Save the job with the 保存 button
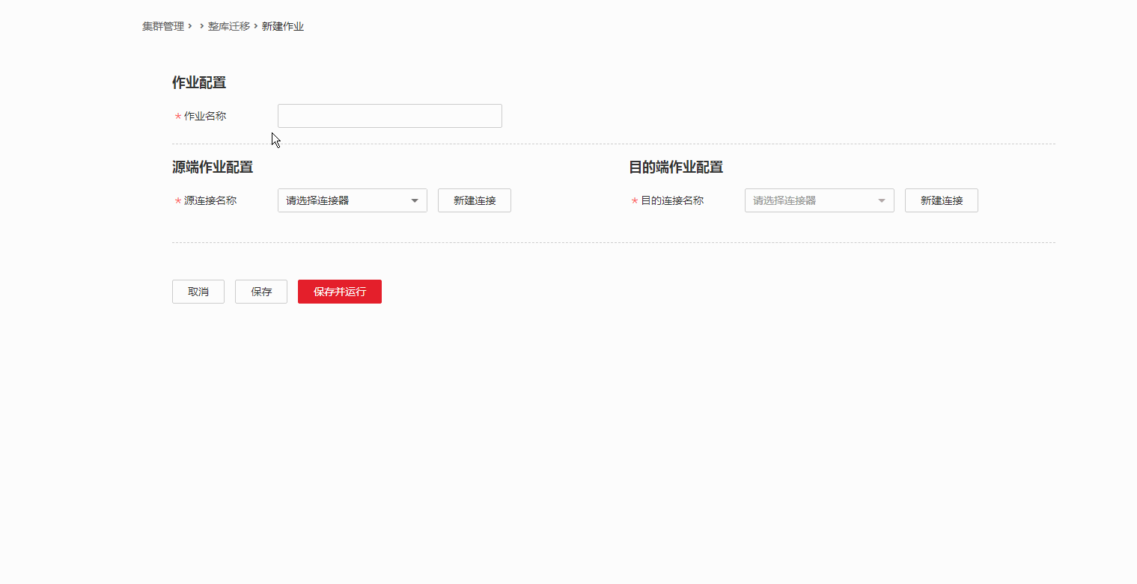The width and height of the screenshot is (1137, 584). click(260, 292)
